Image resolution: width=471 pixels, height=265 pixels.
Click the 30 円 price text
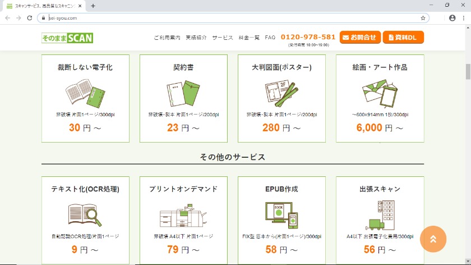(x=85, y=128)
